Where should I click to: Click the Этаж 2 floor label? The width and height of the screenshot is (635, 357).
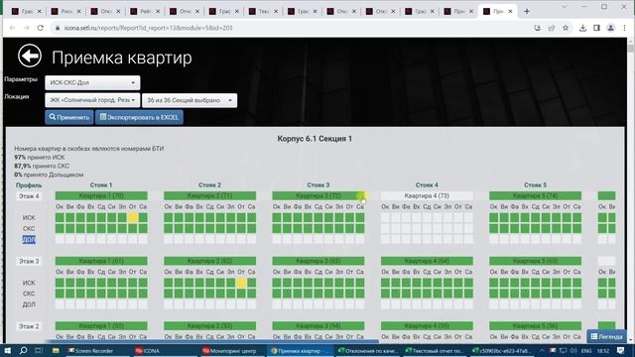(x=29, y=326)
